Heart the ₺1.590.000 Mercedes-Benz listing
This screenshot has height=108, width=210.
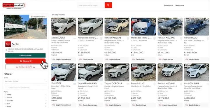coord(154,20)
